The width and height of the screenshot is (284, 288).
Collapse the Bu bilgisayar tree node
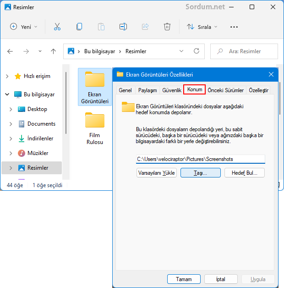click(7, 94)
